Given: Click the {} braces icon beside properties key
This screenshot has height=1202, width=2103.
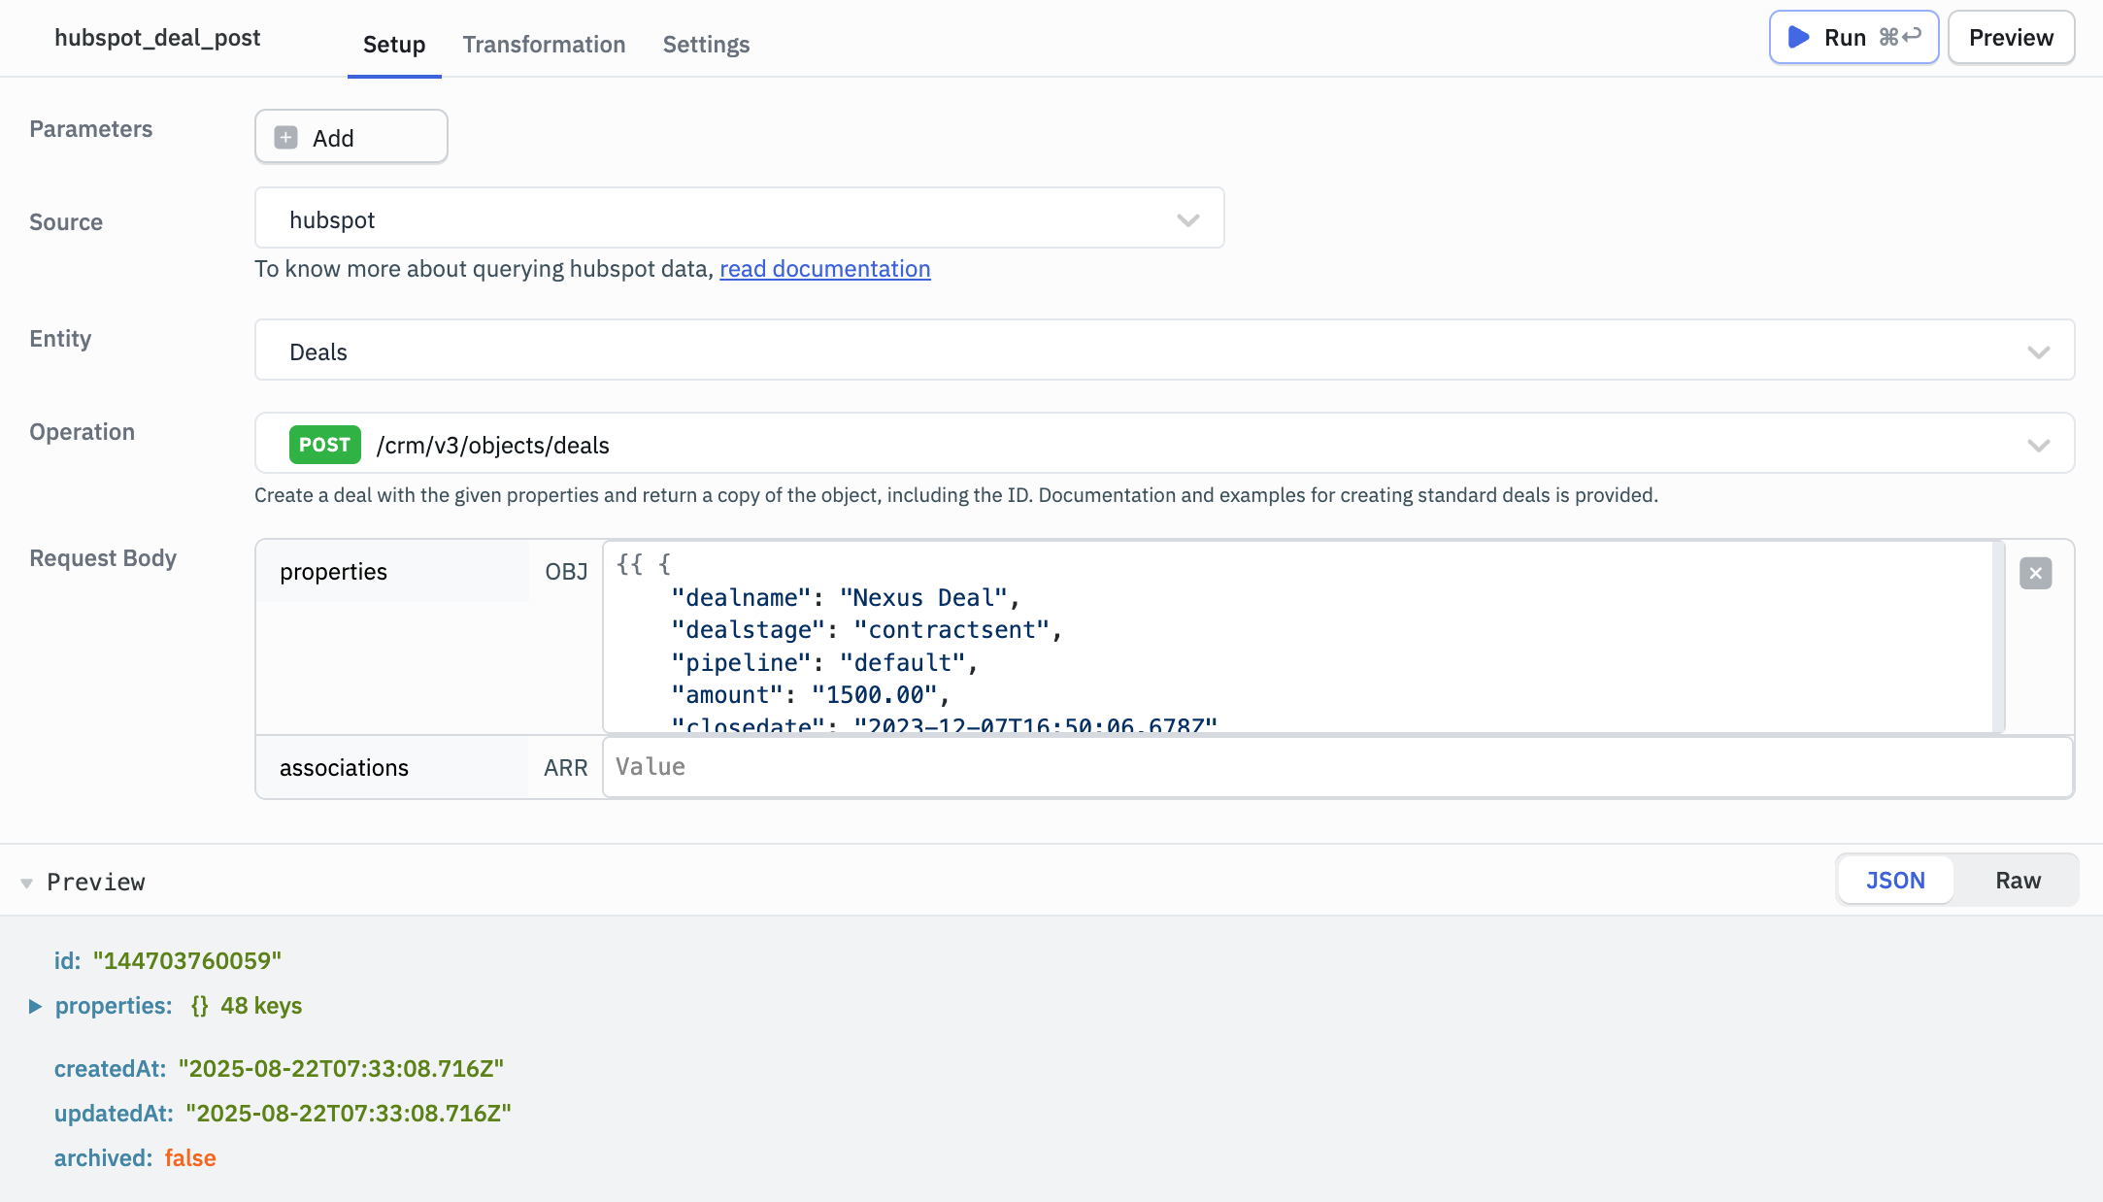Looking at the screenshot, I should point(198,1006).
